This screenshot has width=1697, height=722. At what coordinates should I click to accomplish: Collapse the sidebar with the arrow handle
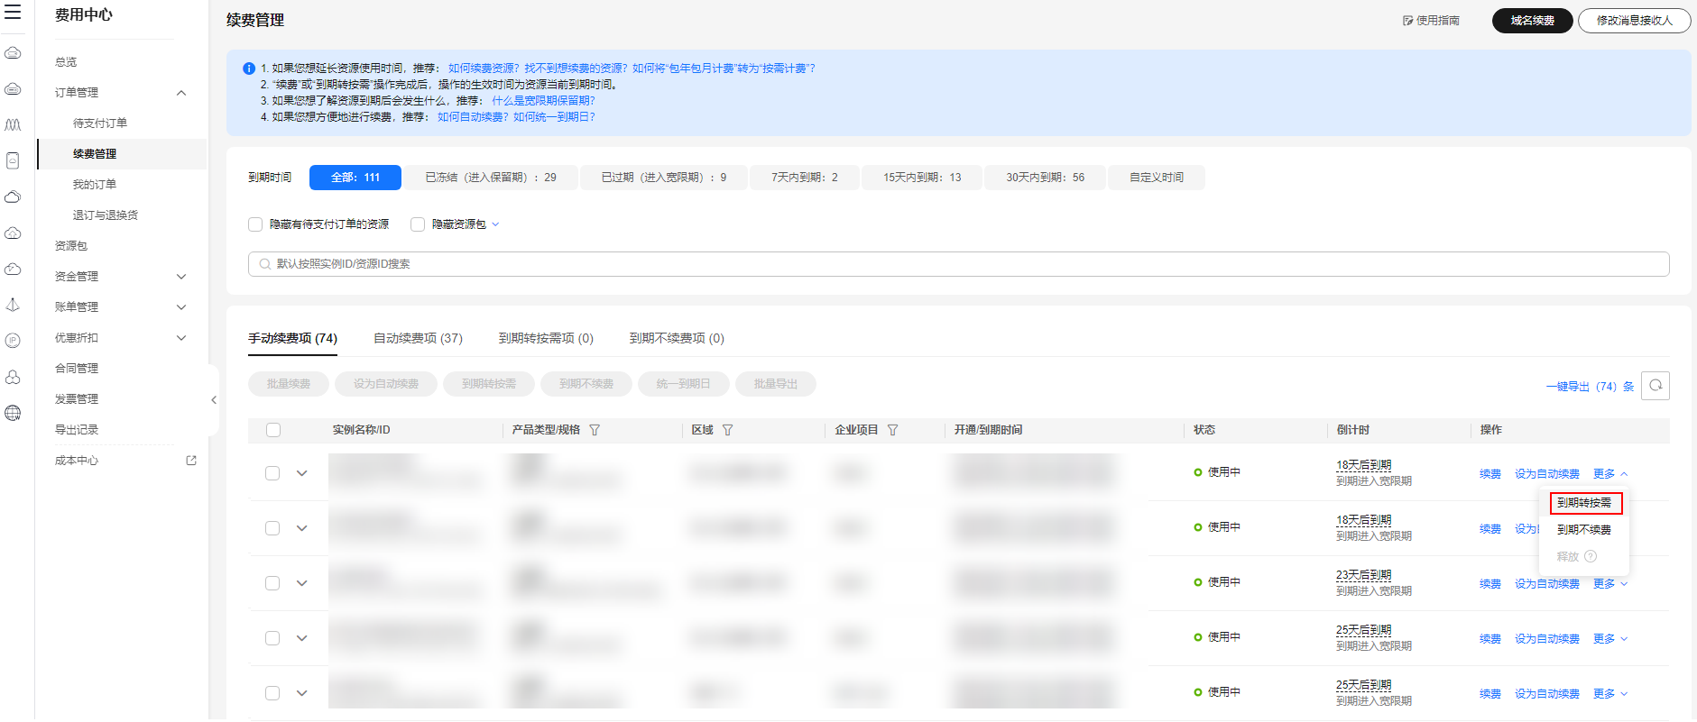[214, 400]
